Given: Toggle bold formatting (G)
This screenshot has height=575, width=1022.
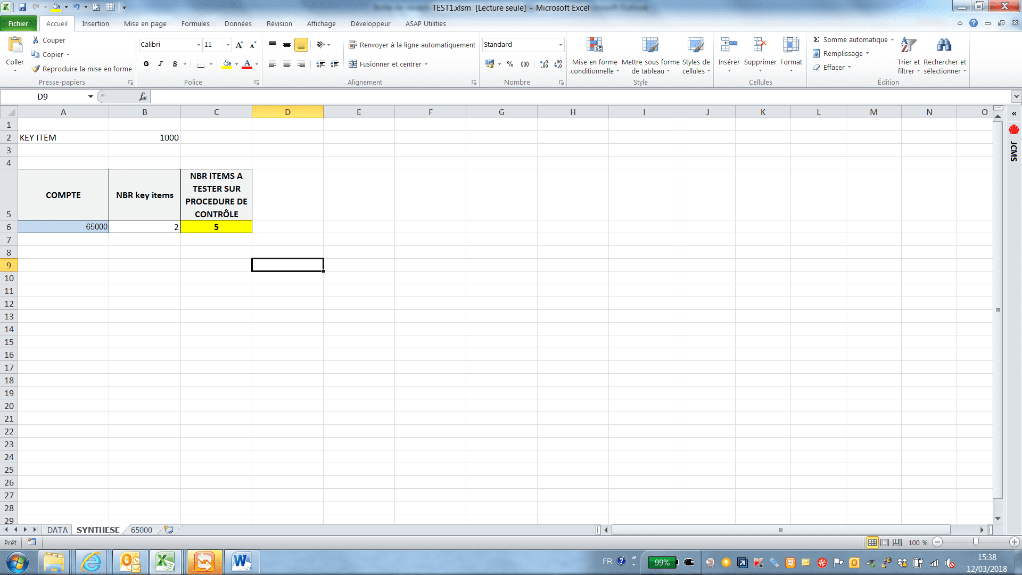Looking at the screenshot, I should pyautogui.click(x=146, y=64).
